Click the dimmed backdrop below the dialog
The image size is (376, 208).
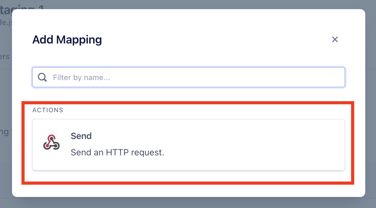(189, 203)
